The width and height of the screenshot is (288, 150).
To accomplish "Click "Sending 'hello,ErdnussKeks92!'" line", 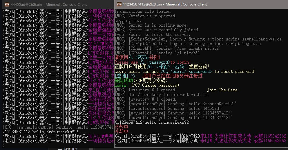I will [x=175, y=104].
